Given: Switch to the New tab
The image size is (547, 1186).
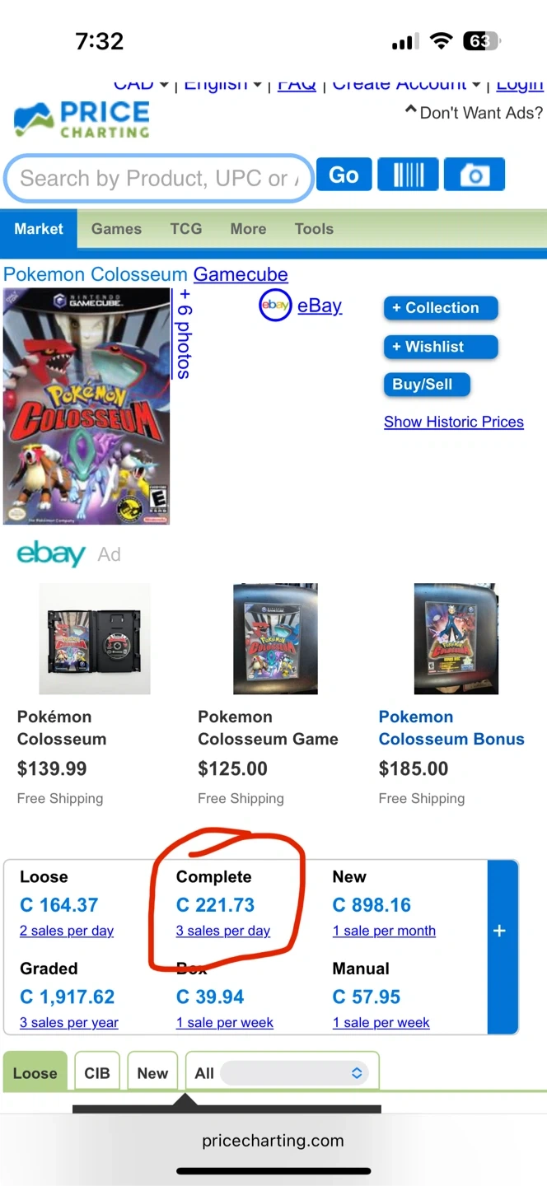Looking at the screenshot, I should click(152, 1073).
